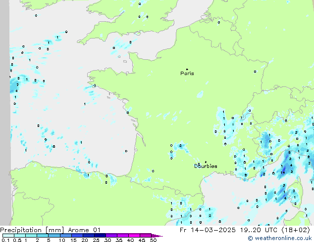
Task: Pick the blue 10–15 mm legend swatch
Action: (x=66, y=236)
